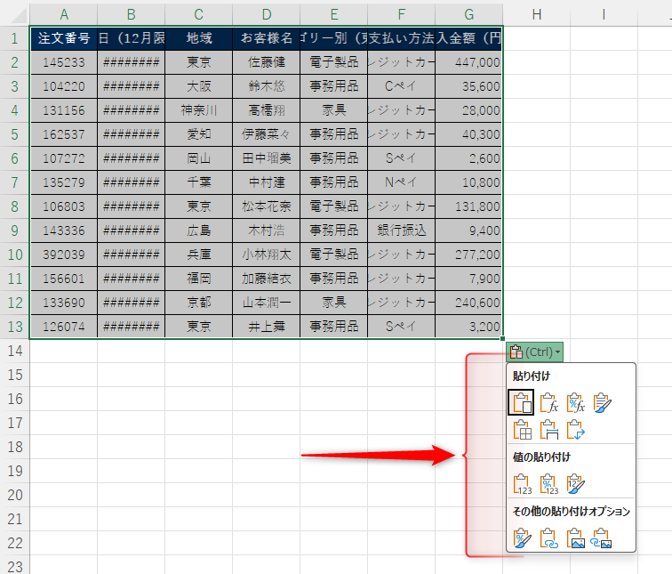Select row 22 header
Image resolution: width=672 pixels, height=574 pixels.
(14, 543)
